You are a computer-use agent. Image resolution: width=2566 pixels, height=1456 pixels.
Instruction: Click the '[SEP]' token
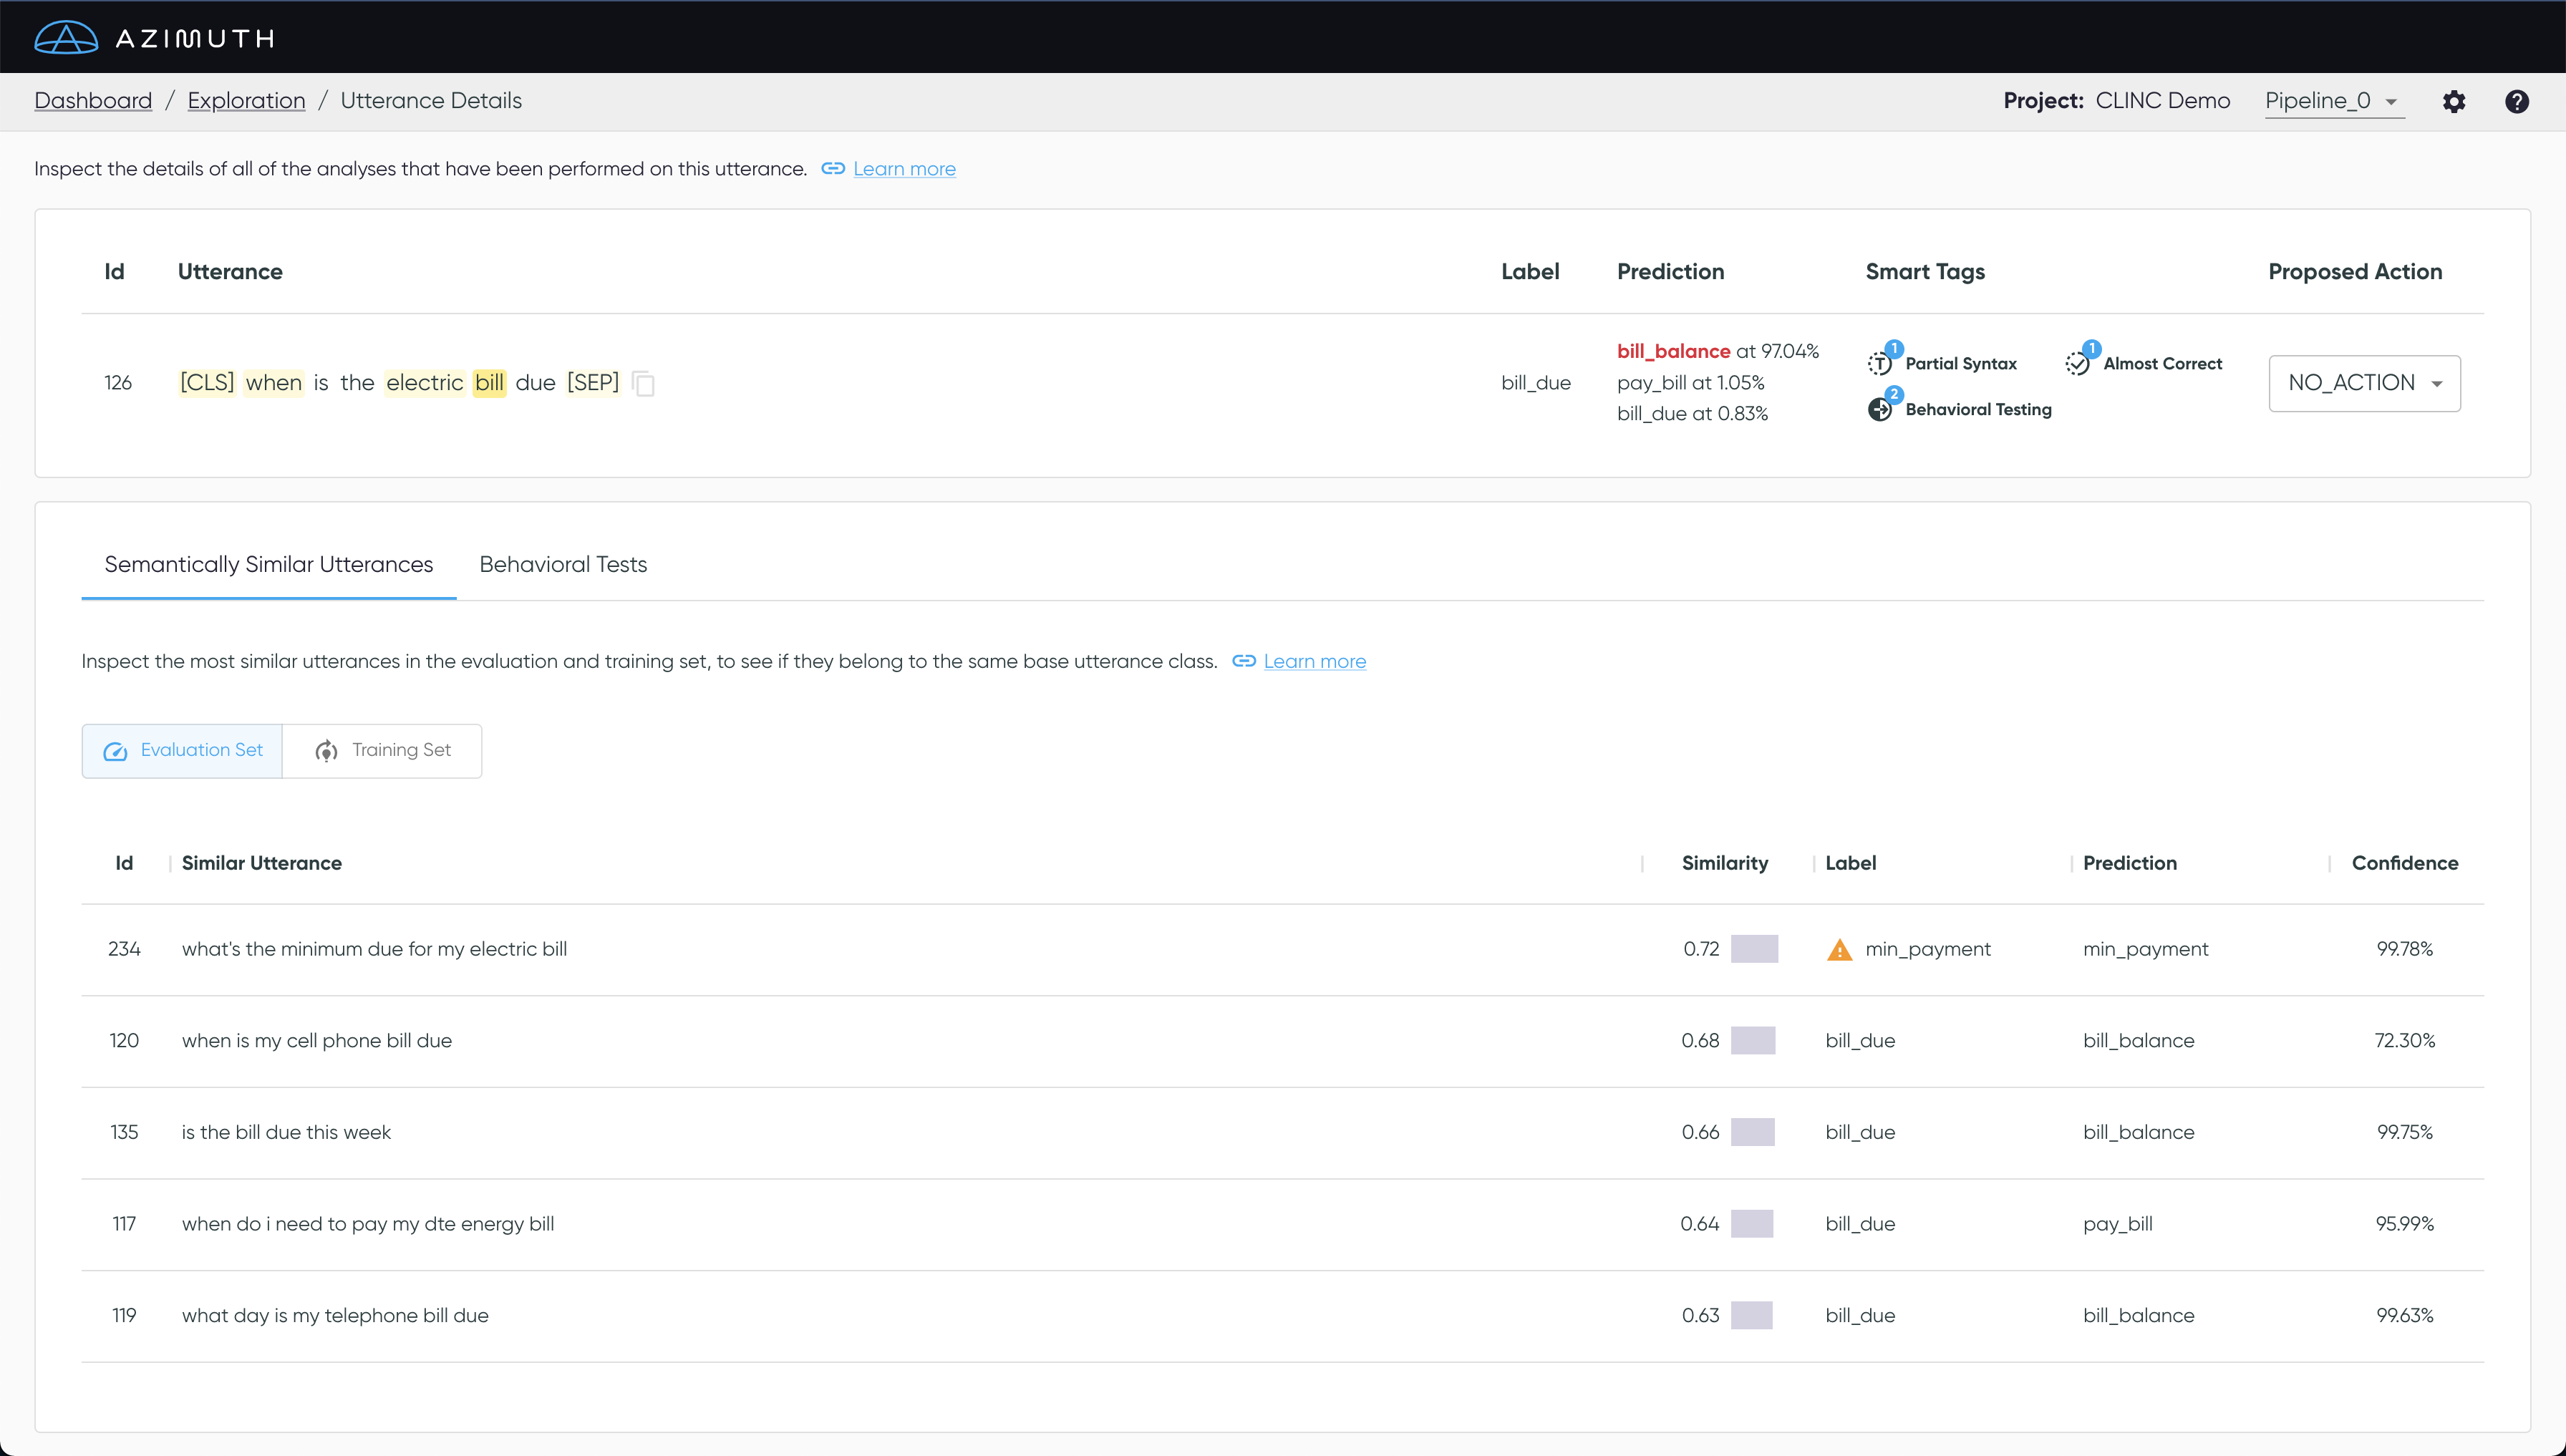click(x=593, y=383)
